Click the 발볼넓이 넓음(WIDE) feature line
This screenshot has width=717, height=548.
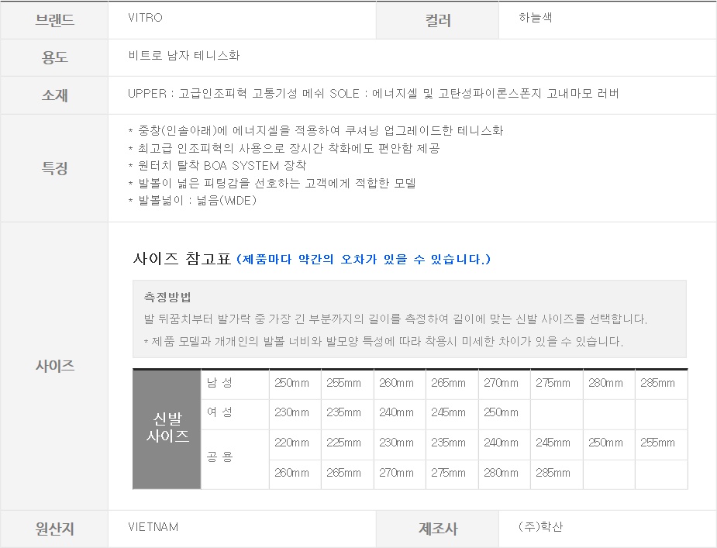point(192,201)
